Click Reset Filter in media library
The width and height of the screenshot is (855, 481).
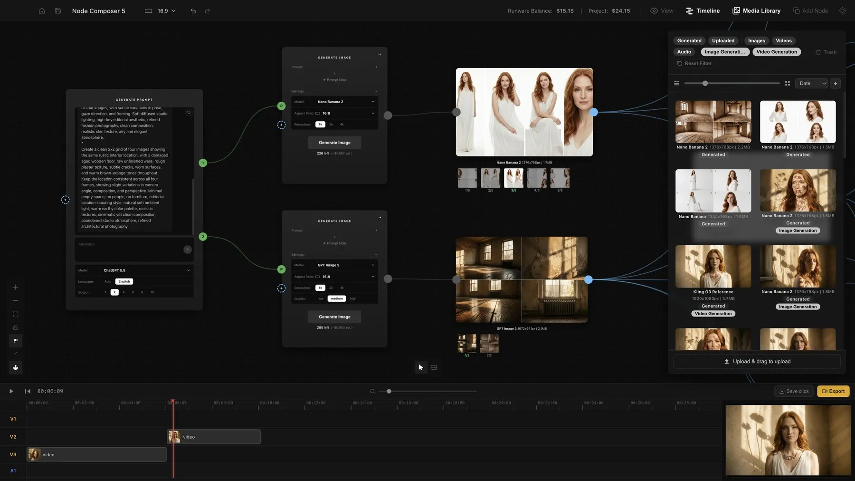pos(694,63)
